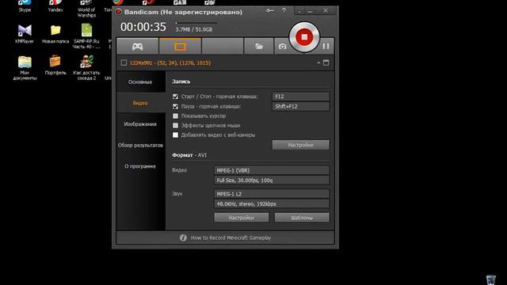Click Full Size, 30.00fps, 100q field
Image resolution: width=507 pixels, height=285 pixels.
[x=272, y=180]
